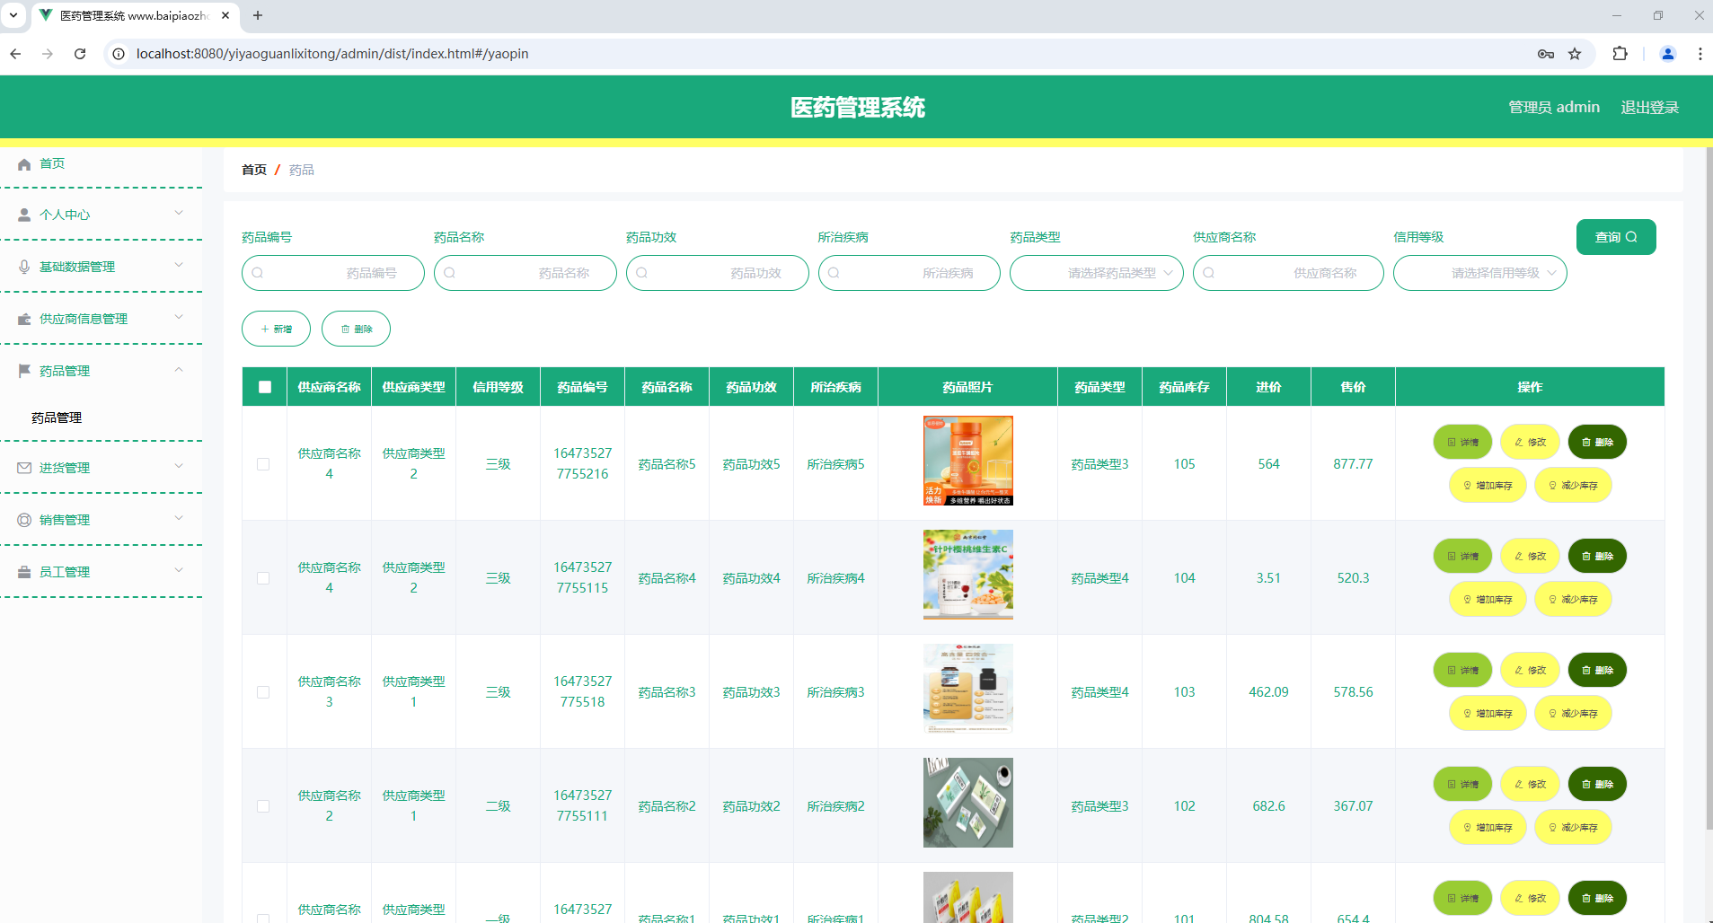1713x923 pixels.
Task: Click the 销售管理 globe icon
Action: tap(23, 519)
